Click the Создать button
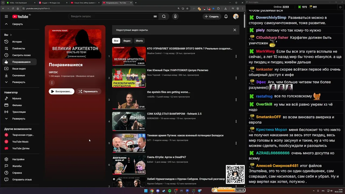345x194 pixels. (212, 16)
